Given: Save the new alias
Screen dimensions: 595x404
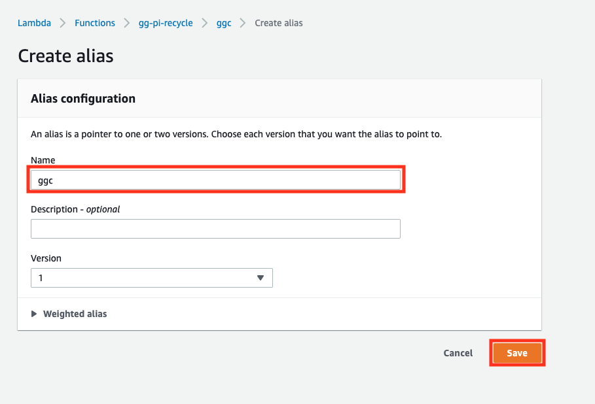Looking at the screenshot, I should [517, 353].
